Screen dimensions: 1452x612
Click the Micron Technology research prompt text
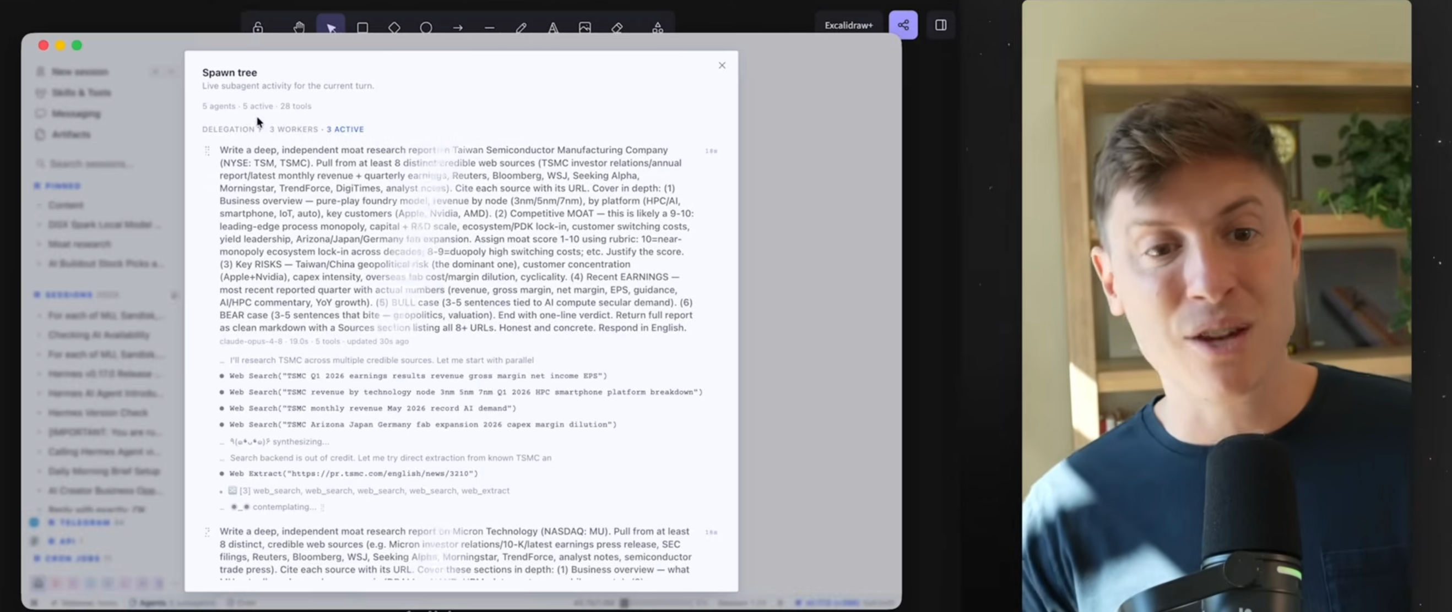click(456, 550)
